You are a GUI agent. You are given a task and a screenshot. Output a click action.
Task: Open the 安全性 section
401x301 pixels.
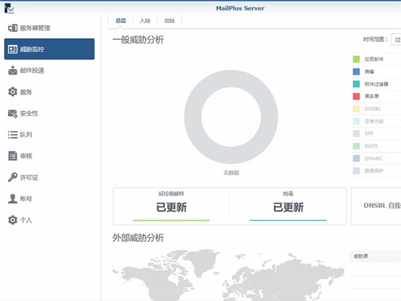click(x=49, y=114)
